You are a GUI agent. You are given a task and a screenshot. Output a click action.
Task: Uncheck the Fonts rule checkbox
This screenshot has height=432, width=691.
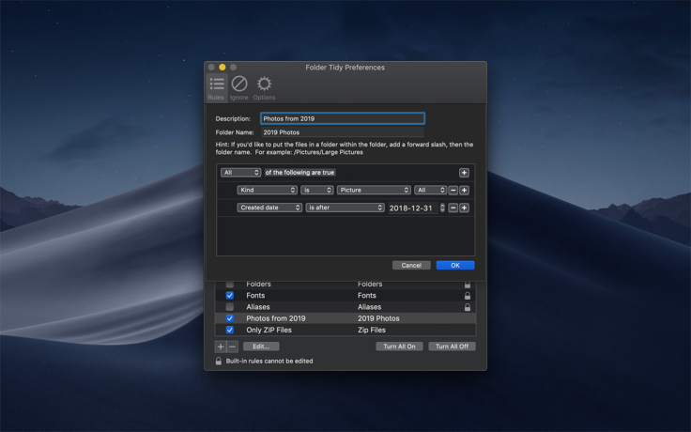click(x=230, y=296)
